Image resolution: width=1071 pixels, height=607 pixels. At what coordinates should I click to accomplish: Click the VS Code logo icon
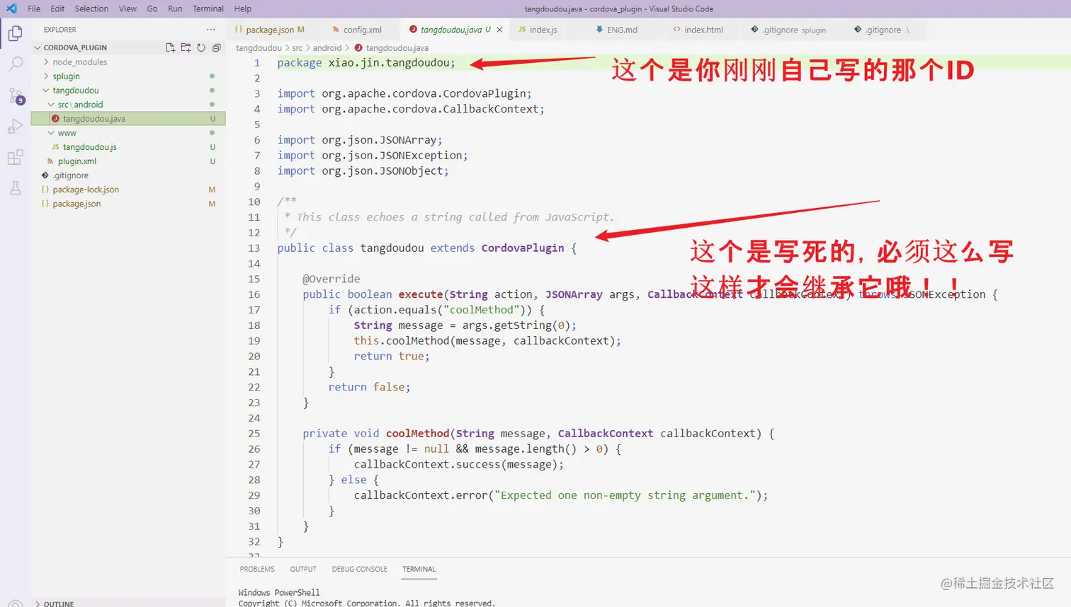coord(11,8)
